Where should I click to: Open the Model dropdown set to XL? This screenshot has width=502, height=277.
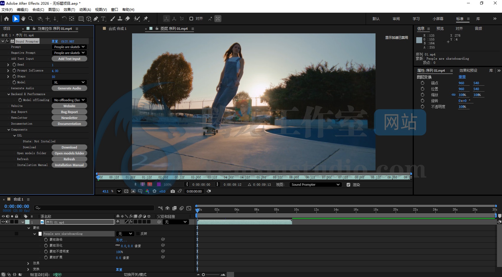[x=69, y=82]
